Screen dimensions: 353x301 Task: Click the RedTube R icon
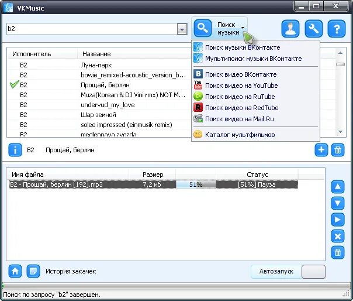(198, 107)
